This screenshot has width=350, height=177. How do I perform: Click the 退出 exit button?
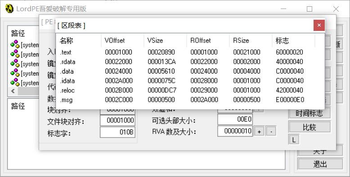click(x=320, y=164)
